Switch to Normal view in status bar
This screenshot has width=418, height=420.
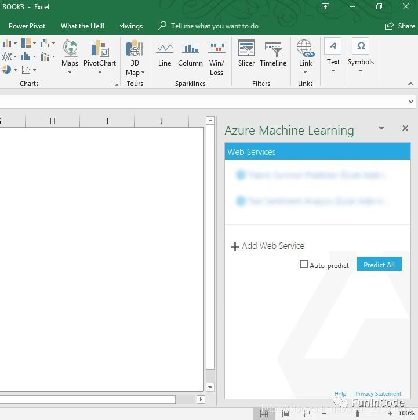click(x=264, y=413)
